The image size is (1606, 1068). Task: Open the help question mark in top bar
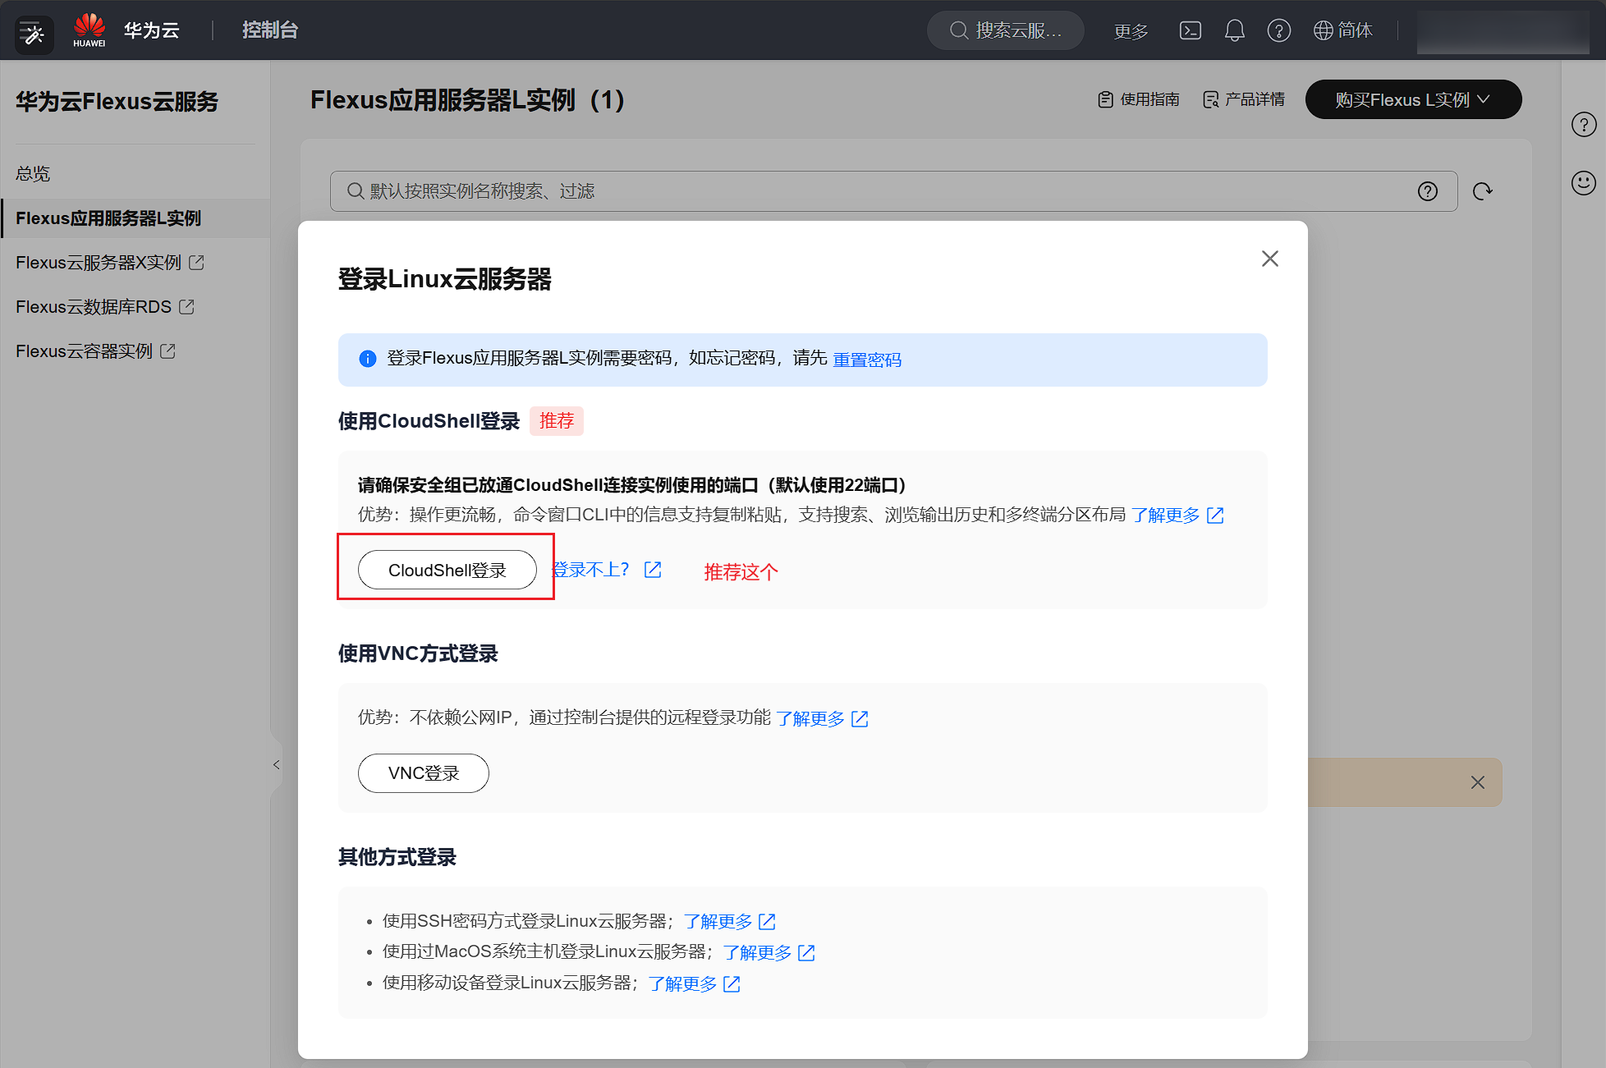click(x=1278, y=30)
